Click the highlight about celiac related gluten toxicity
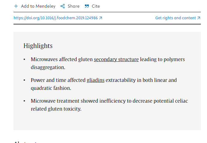 point(109,105)
